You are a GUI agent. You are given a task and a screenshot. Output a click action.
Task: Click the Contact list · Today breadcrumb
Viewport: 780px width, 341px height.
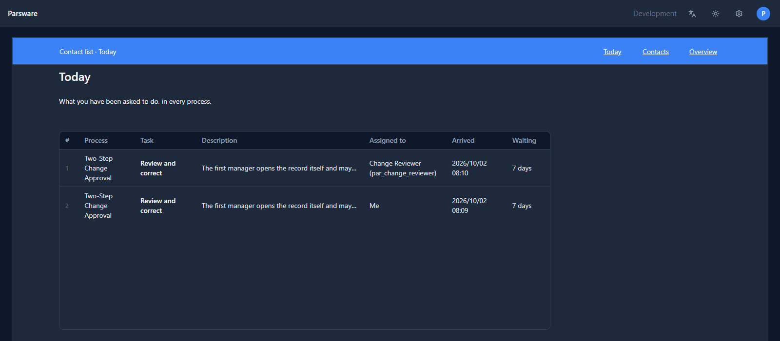click(88, 52)
